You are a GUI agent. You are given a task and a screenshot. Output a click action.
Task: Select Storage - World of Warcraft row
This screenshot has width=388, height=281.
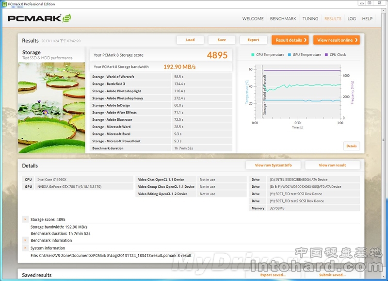[x=161, y=77]
